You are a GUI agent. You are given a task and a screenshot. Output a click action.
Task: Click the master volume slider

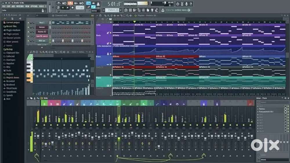pyautogui.click(x=50, y=7)
